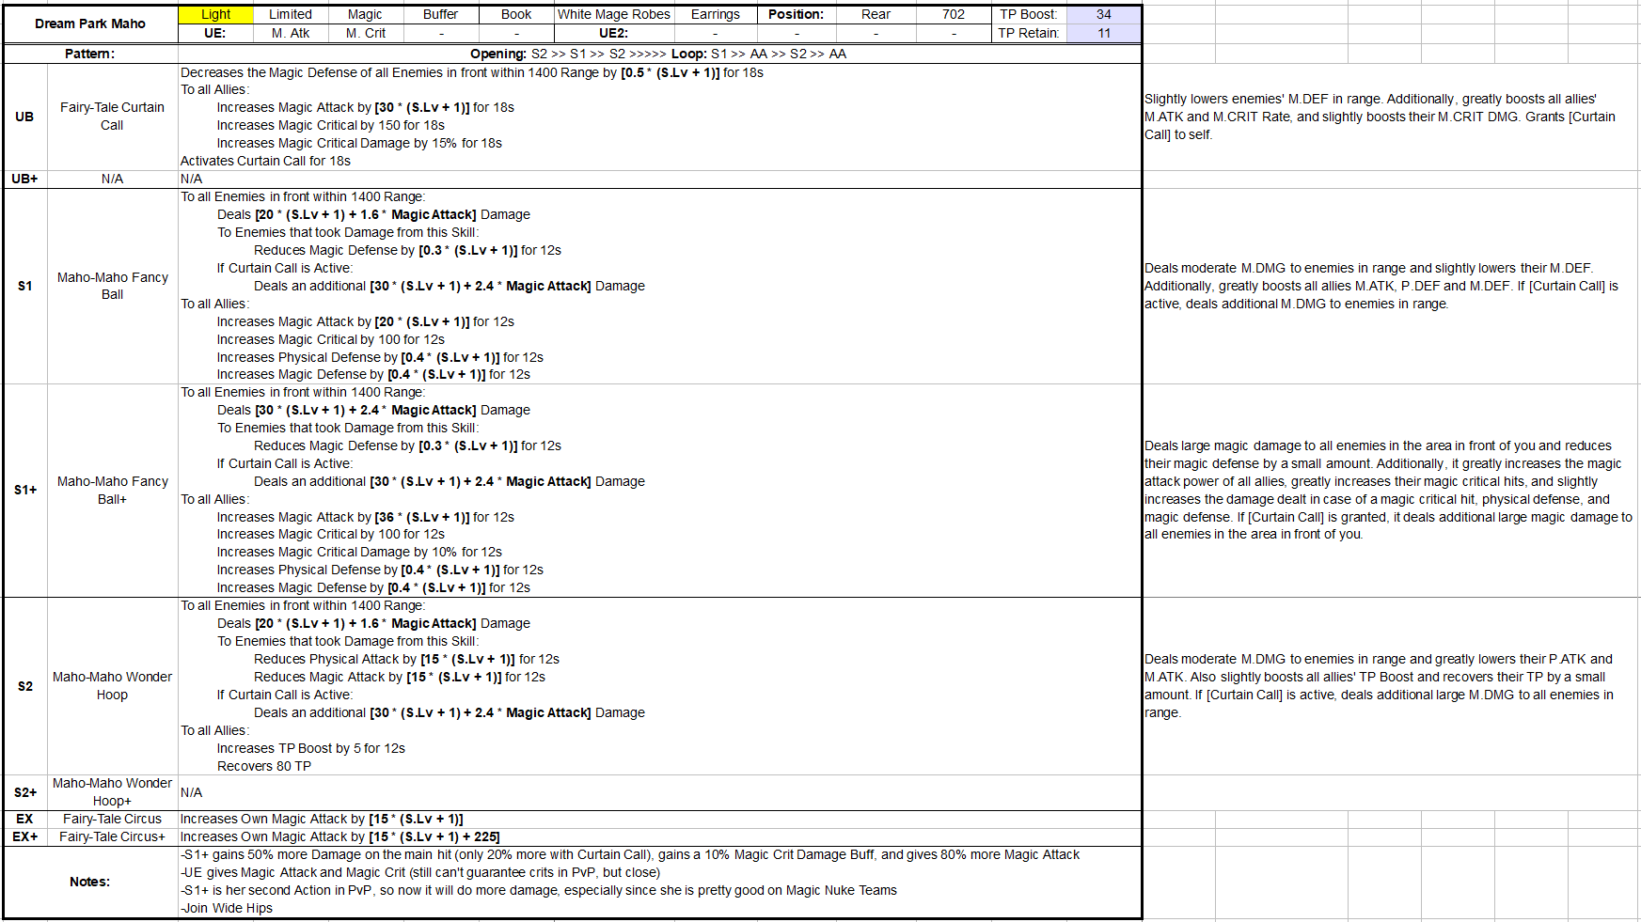Click the "Deals large magic damage to all enemies" summary

point(1389,490)
